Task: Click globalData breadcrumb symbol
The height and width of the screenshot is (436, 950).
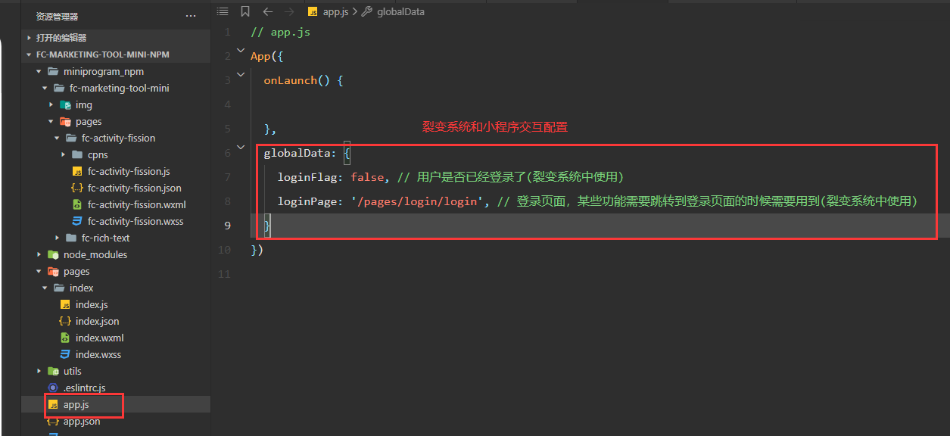Action: 400,11
